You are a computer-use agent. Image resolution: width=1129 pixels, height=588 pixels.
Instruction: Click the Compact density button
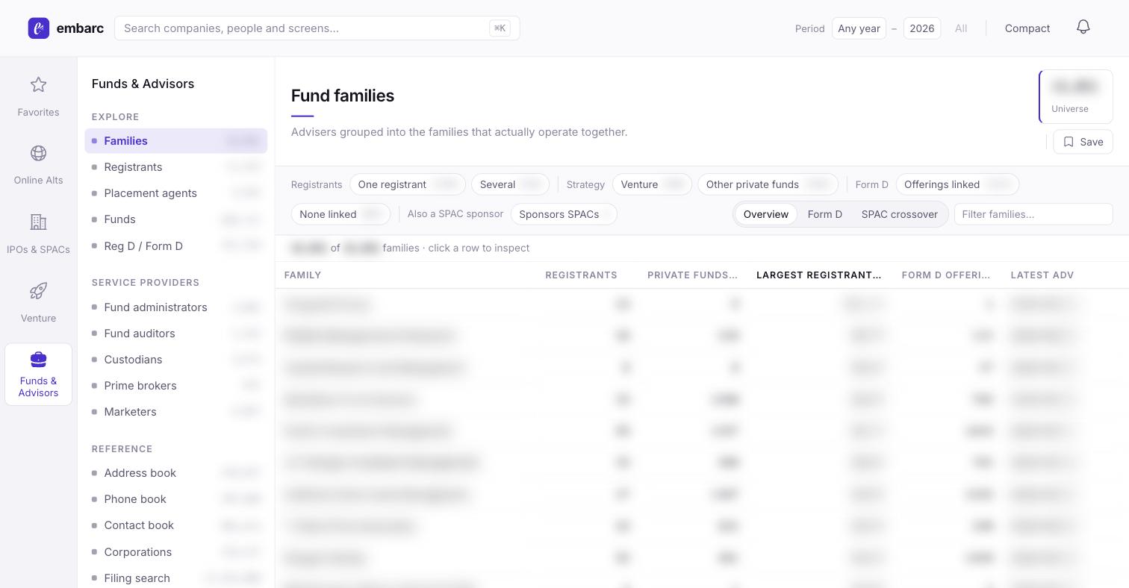tap(1027, 28)
